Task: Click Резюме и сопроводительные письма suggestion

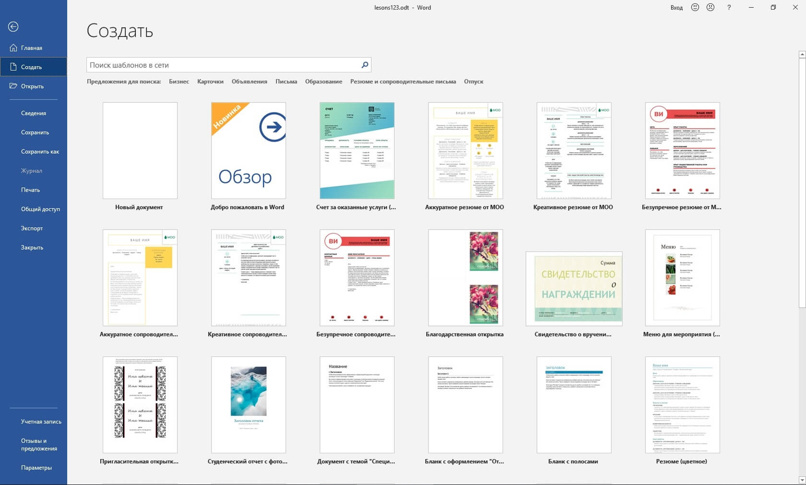Action: (403, 82)
